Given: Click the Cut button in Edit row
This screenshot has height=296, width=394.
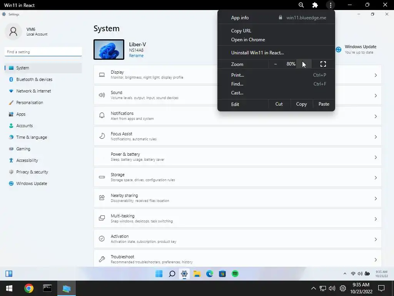Looking at the screenshot, I should coord(279,104).
